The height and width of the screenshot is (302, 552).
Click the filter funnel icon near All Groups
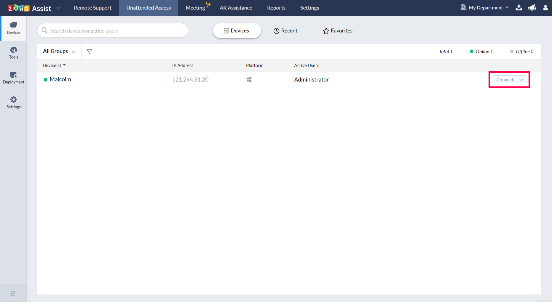coord(89,51)
